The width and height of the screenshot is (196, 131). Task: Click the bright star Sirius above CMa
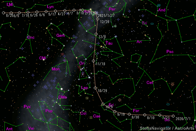tap(62, 90)
